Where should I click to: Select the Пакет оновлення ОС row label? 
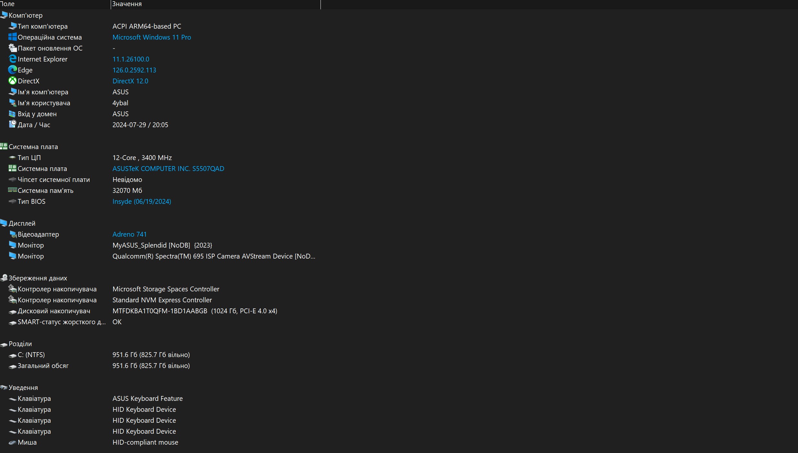click(x=50, y=48)
